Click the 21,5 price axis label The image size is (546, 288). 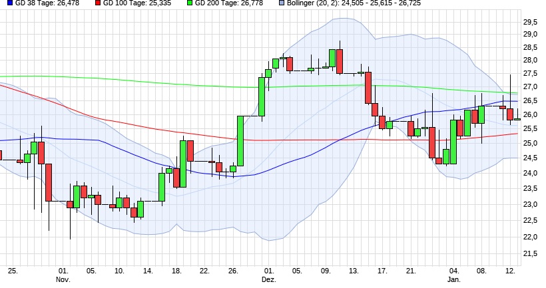(x=530, y=254)
